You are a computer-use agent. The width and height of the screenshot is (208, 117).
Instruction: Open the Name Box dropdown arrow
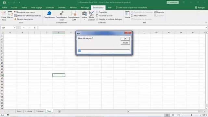pyautogui.click(x=15, y=28)
